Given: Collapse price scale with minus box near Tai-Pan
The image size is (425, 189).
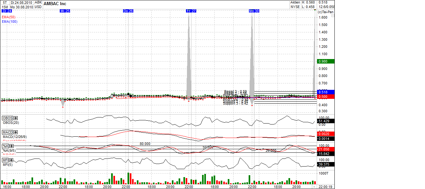Looking at the screenshot, I should 333,15.
